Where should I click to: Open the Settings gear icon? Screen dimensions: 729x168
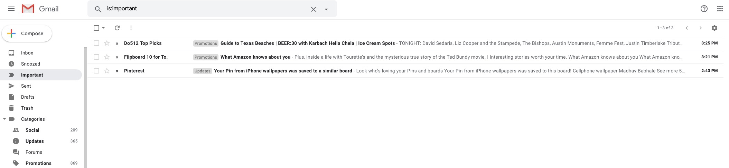pos(714,28)
